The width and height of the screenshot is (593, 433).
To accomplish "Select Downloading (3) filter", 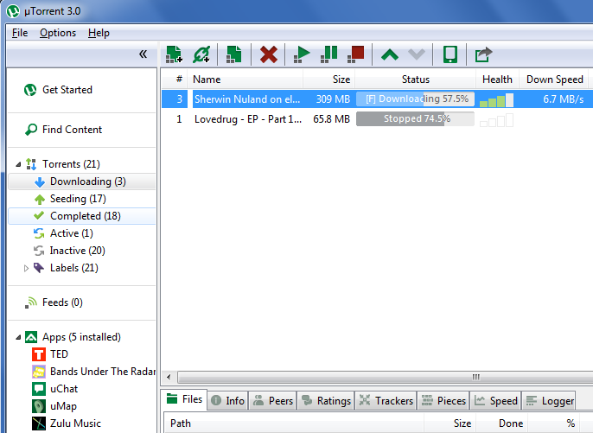I will [81, 181].
